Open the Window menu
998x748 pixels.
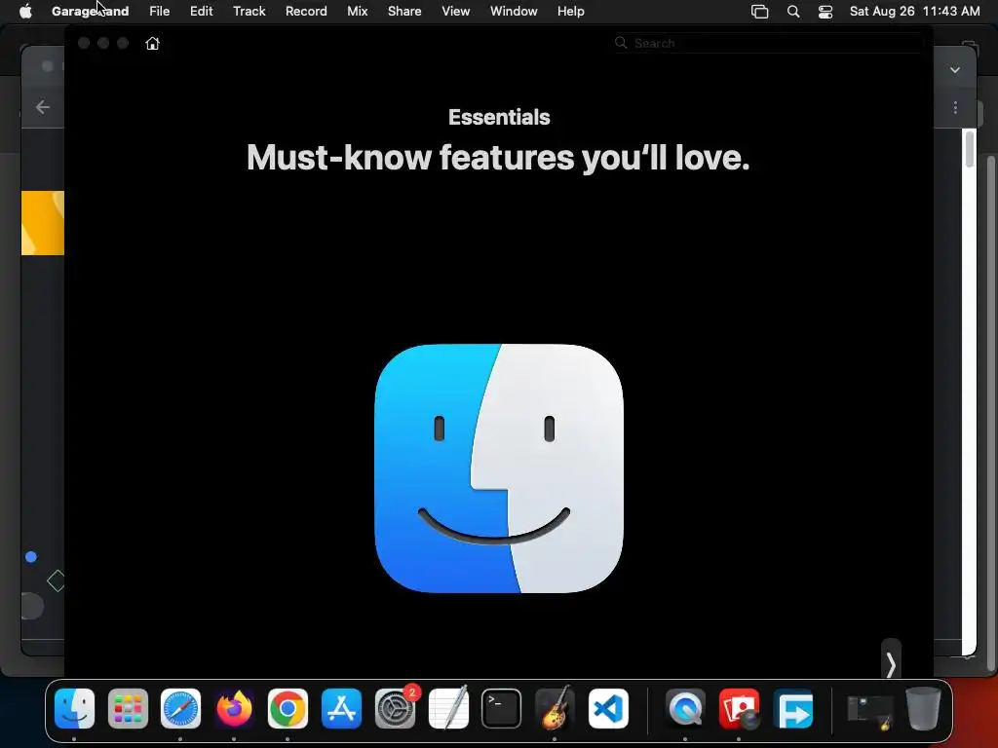[514, 11]
